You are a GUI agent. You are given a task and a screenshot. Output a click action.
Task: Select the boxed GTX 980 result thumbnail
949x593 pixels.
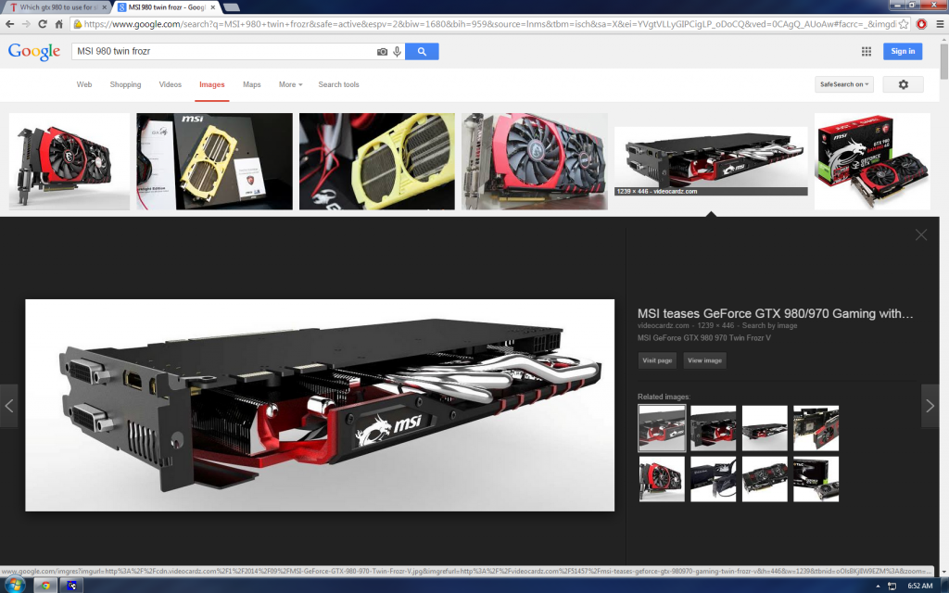pos(871,161)
